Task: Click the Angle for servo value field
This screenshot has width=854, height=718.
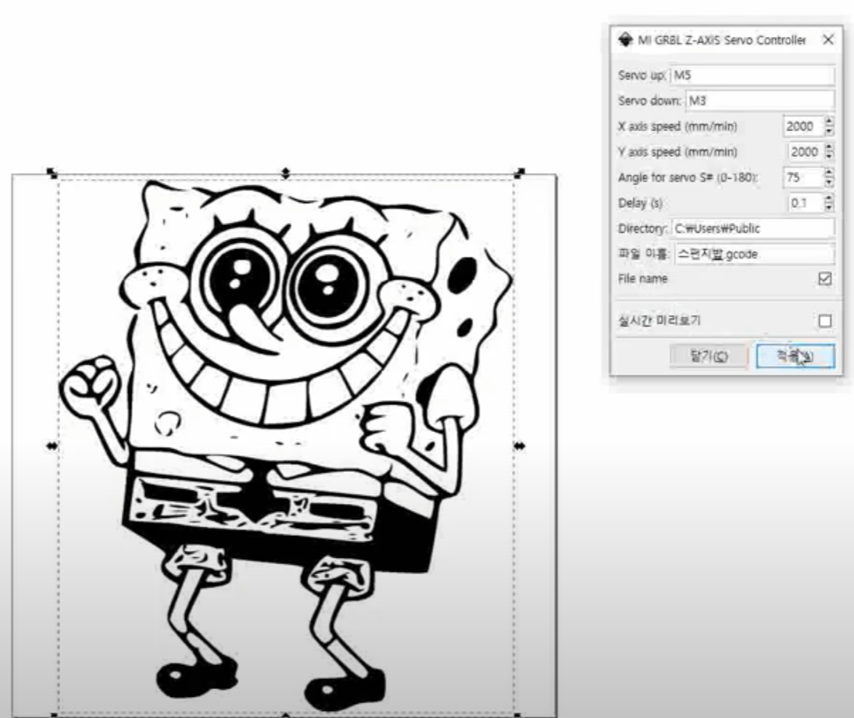Action: pyautogui.click(x=802, y=177)
